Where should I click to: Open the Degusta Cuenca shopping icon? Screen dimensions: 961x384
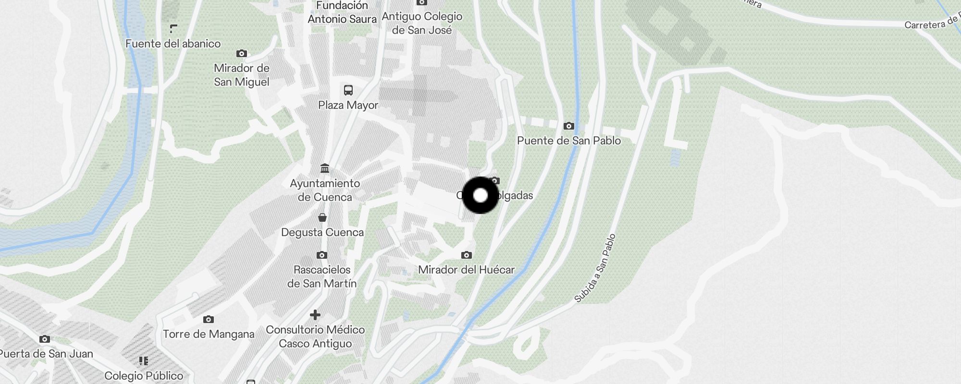pos(322,217)
